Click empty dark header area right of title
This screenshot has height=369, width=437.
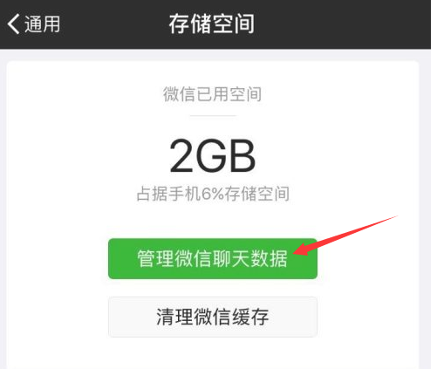[x=343, y=24]
